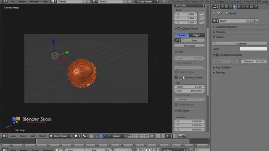269x151 pixels.
Task: Click the Clip Start value field
Action: coord(190,87)
